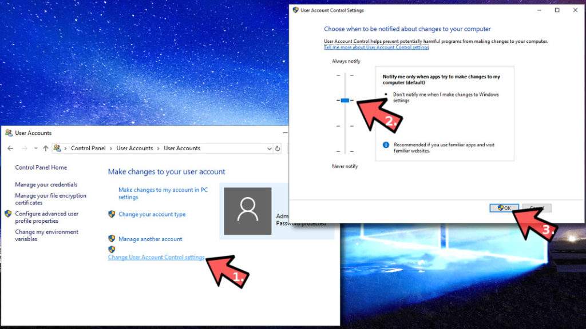Viewport: 586px width, 329px height.
Task: Open Manage your credentials
Action: point(46,184)
